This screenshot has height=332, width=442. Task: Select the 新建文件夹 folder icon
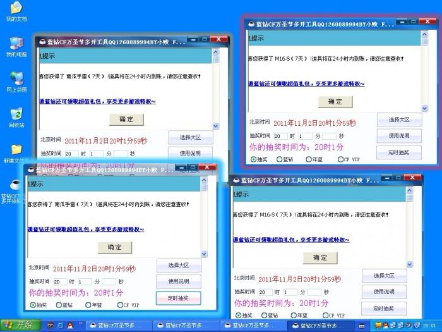[x=16, y=153]
